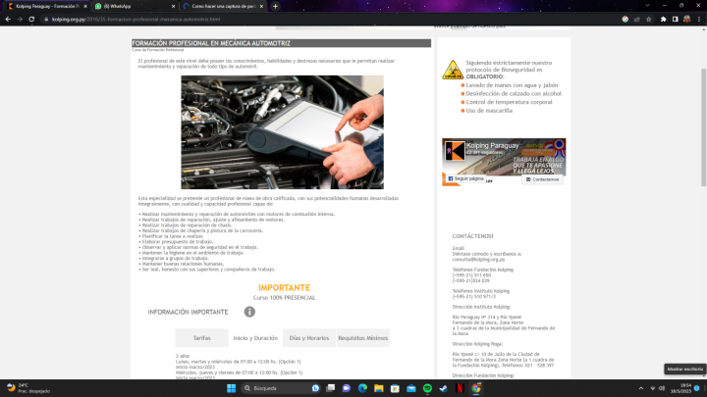Go forward in browser history
The height and width of the screenshot is (397, 707).
point(20,20)
